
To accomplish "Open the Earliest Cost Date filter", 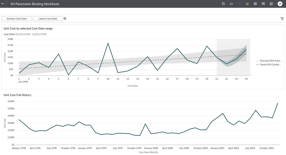I will pyautogui.click(x=17, y=19).
